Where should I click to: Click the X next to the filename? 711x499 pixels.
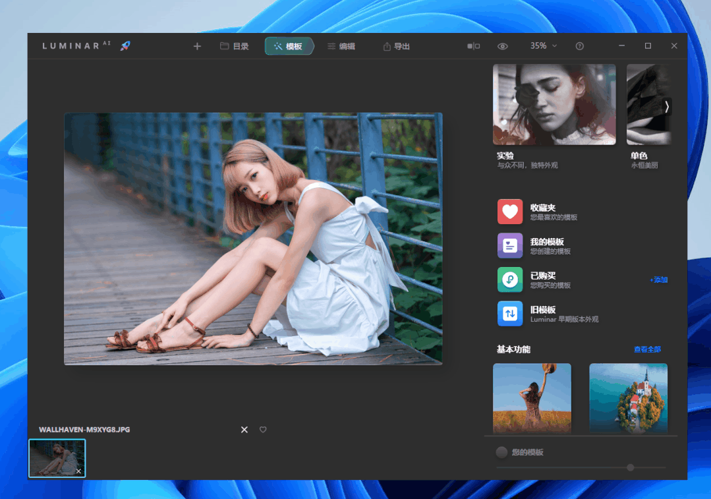244,430
